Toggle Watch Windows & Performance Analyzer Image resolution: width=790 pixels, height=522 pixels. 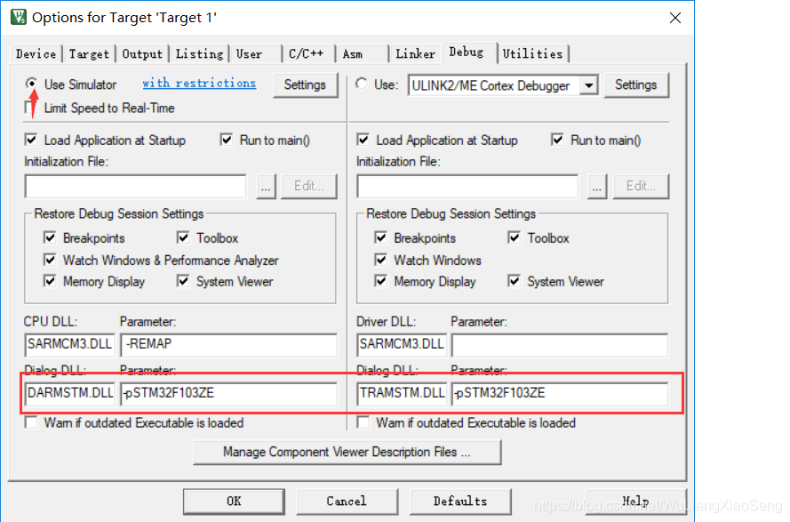coord(50,260)
